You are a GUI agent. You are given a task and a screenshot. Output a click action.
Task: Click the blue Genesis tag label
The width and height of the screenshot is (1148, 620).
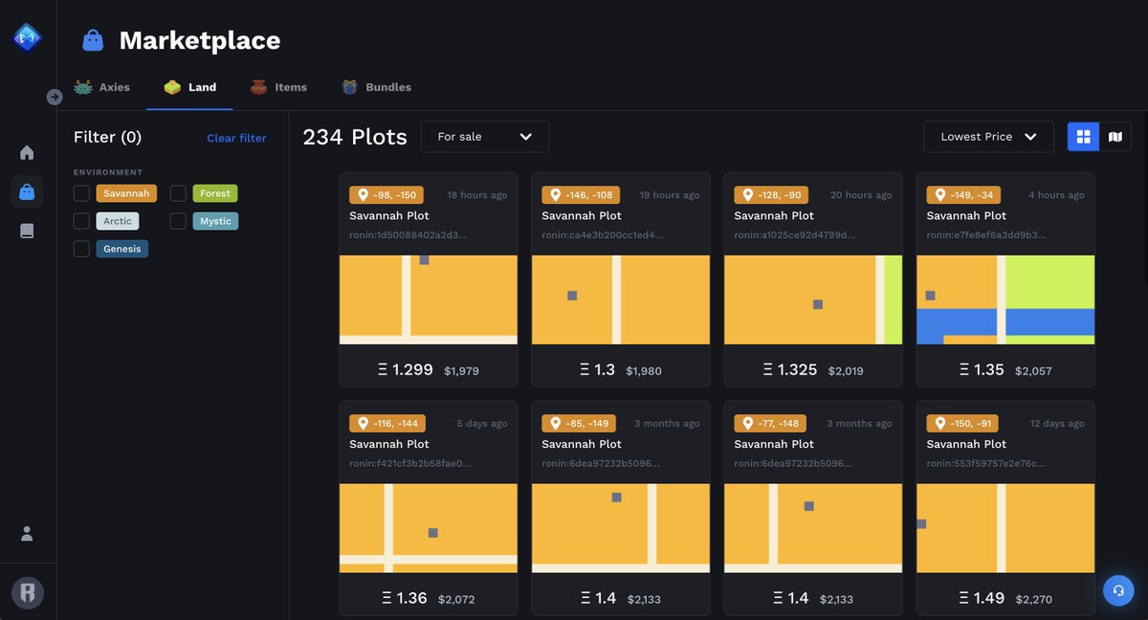[x=121, y=249]
